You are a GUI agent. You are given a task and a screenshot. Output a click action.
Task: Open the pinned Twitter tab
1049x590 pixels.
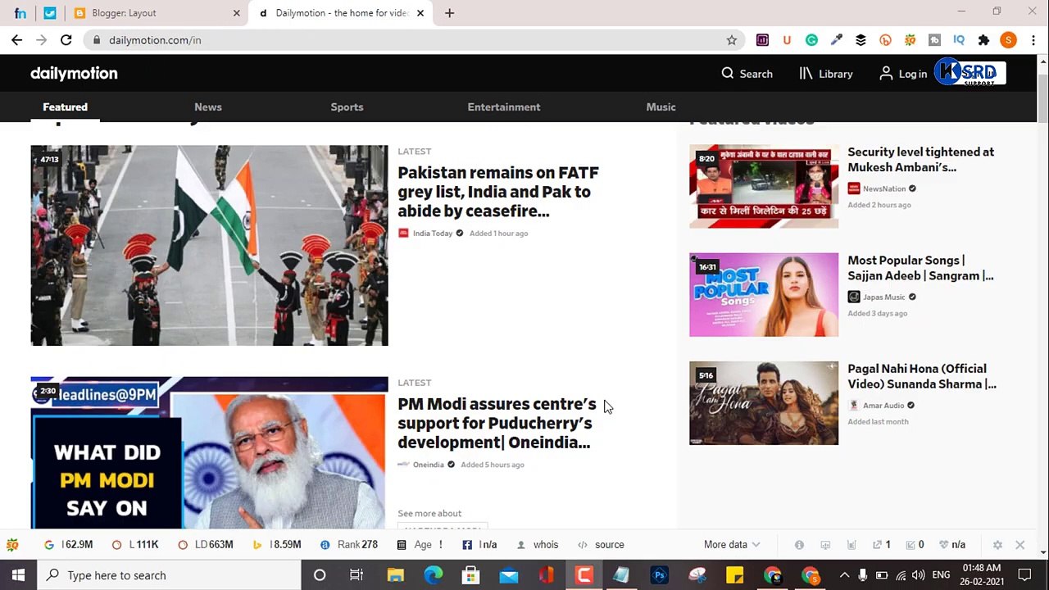tap(50, 13)
